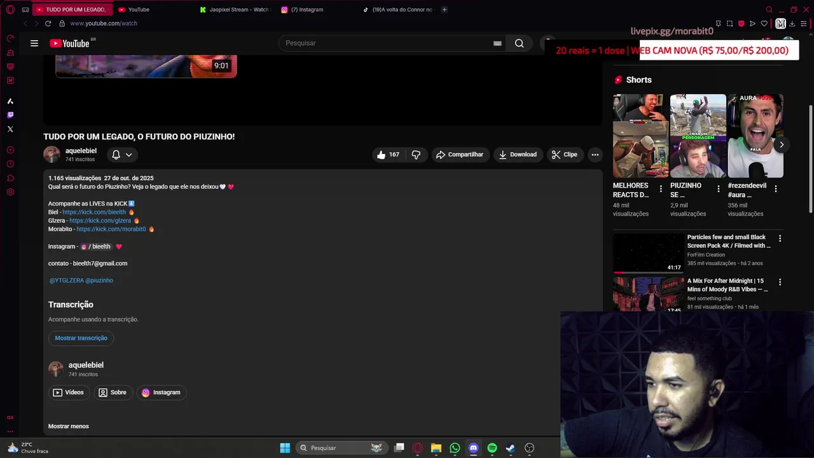Viewport: 814px width, 458px height.
Task: Open YouTube hamburger guide menu
Action: pyautogui.click(x=34, y=43)
